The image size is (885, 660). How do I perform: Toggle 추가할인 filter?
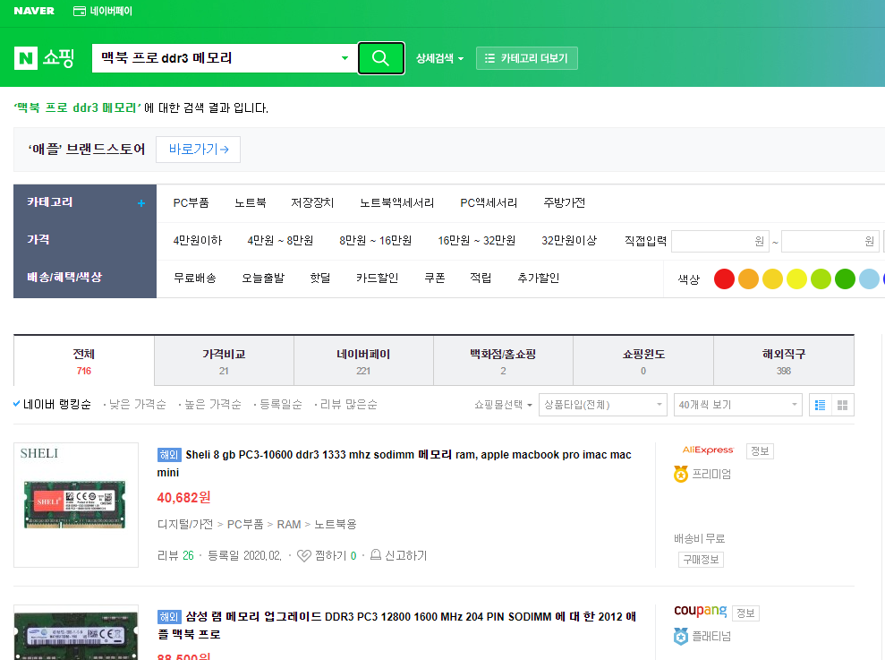pos(539,278)
